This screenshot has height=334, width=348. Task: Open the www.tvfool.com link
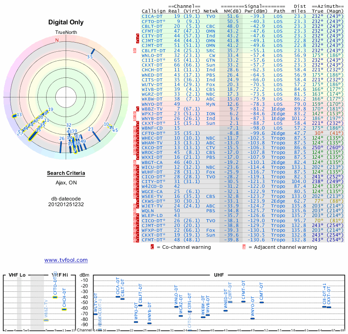coord(66,260)
